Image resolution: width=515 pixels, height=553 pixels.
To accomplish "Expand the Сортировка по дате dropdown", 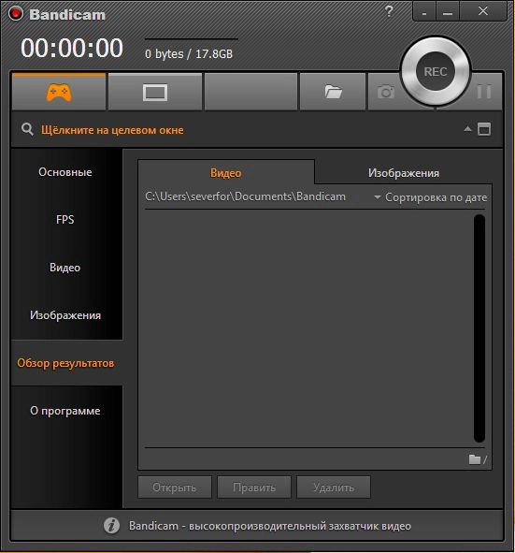I will click(431, 197).
